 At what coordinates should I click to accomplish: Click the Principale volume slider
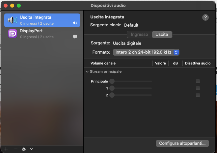[x=131, y=81]
